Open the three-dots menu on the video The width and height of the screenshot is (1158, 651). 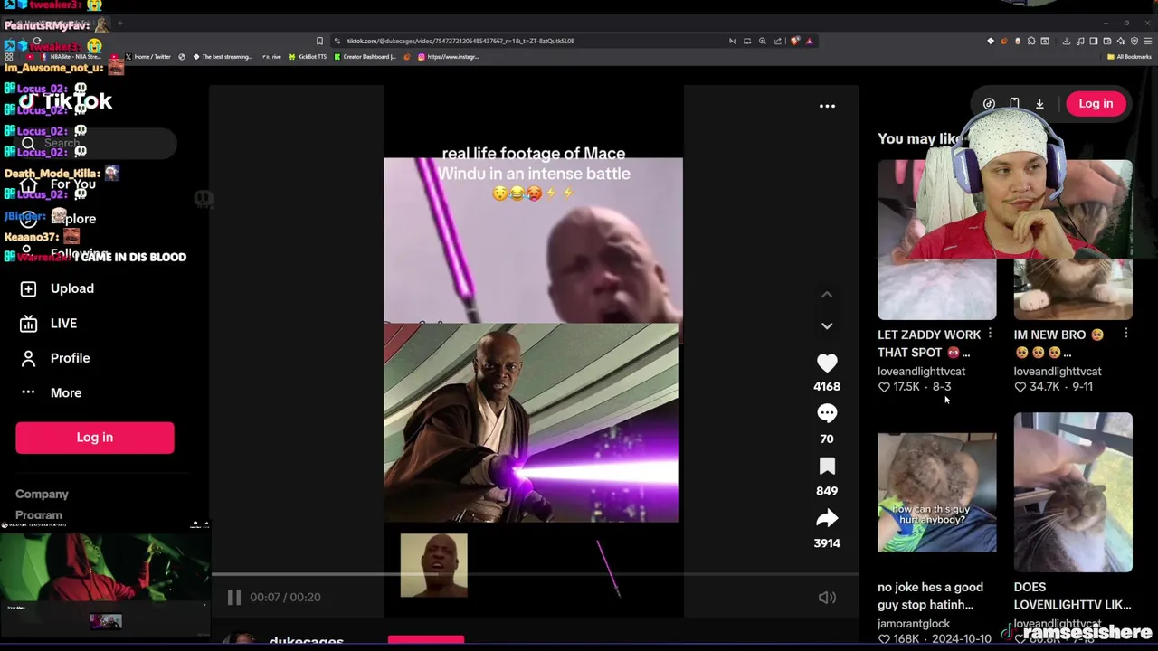pos(827,106)
